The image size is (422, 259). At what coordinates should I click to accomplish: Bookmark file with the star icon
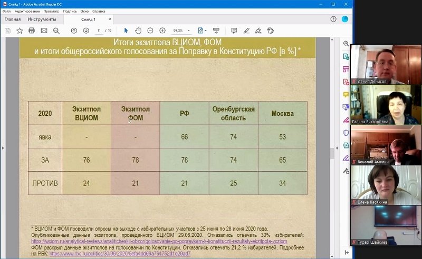pyautogui.click(x=20, y=31)
